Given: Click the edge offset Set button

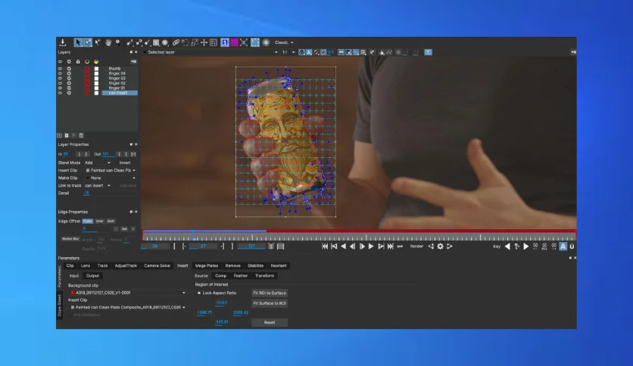Looking at the screenshot, I should [x=124, y=229].
